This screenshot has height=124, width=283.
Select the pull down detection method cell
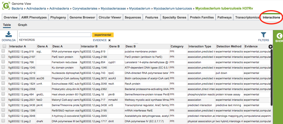229,73
